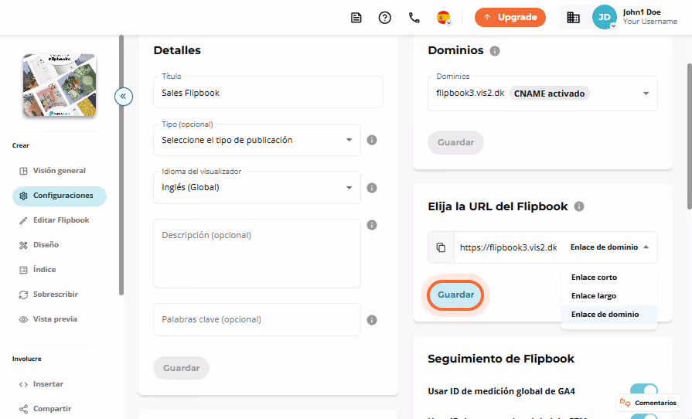Open the help question mark icon
This screenshot has width=692, height=419.
(385, 18)
